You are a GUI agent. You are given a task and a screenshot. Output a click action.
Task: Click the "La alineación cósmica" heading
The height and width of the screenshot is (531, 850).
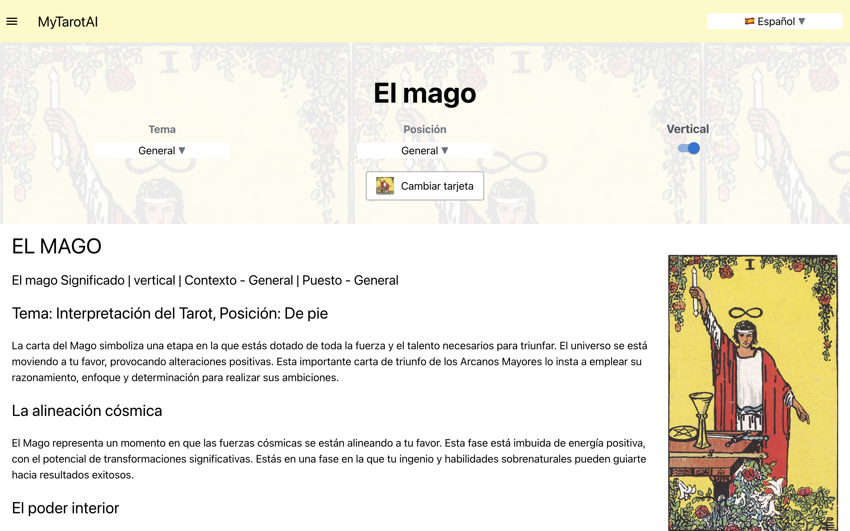(87, 411)
